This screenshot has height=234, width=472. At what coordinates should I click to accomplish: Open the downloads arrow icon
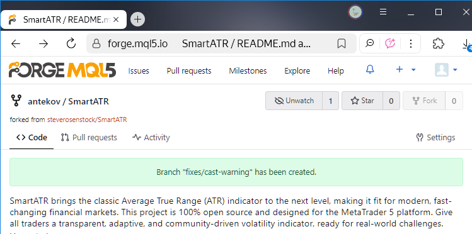(x=466, y=44)
